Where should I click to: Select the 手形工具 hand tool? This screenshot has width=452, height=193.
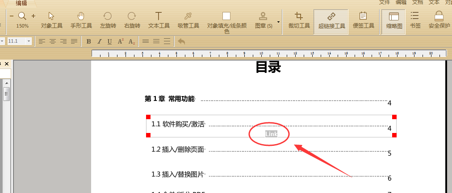click(81, 20)
